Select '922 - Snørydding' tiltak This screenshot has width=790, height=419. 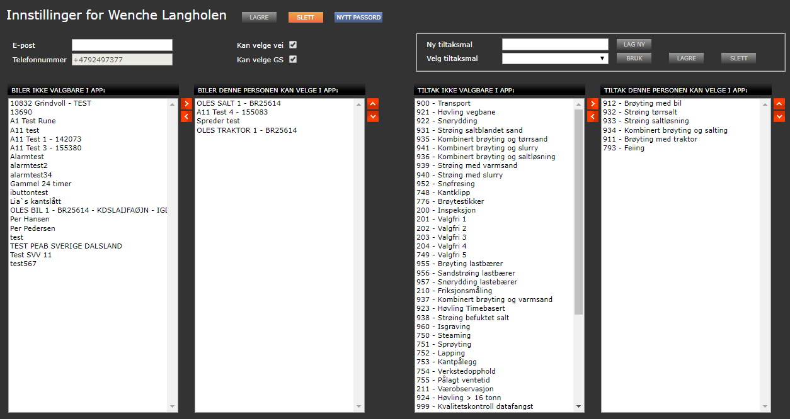click(x=495, y=121)
